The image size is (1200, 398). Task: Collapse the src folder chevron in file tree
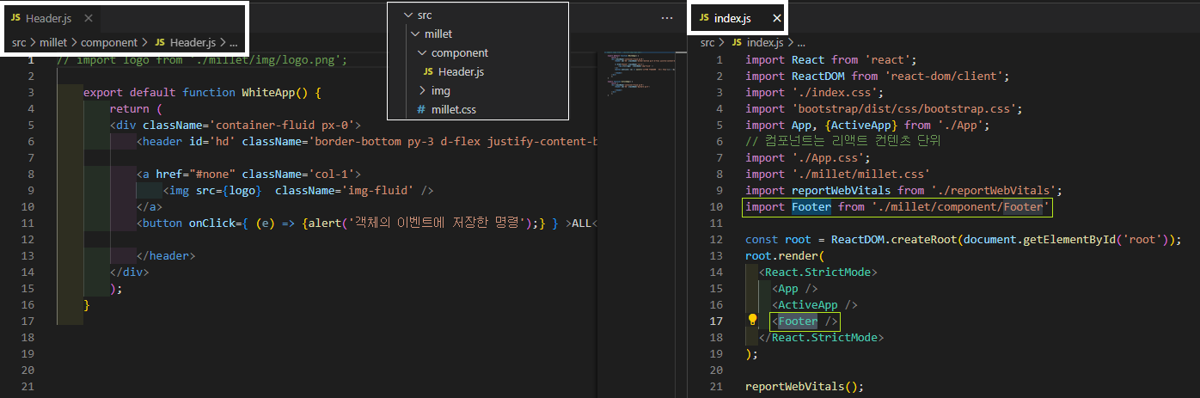pos(406,15)
